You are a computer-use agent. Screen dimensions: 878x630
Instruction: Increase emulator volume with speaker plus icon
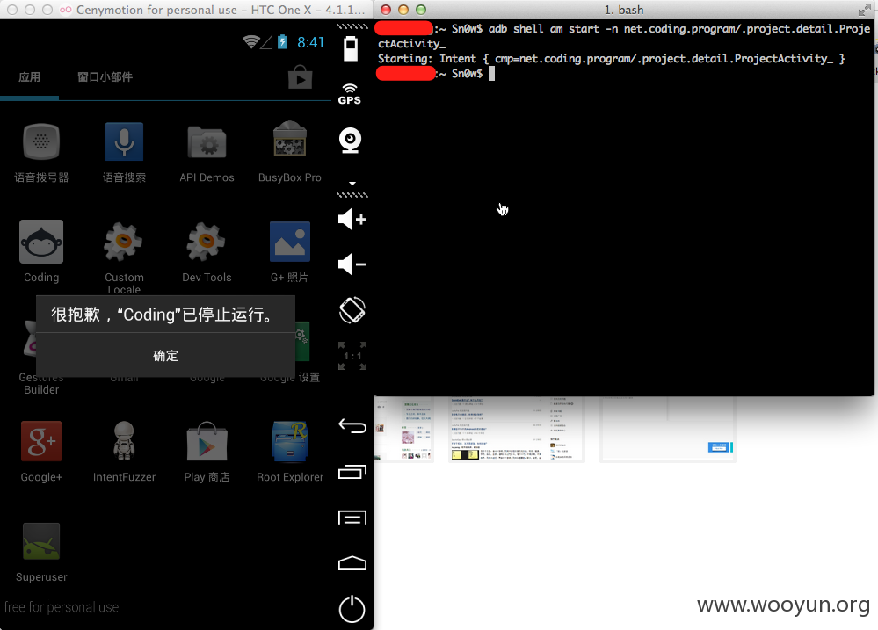pos(352,219)
